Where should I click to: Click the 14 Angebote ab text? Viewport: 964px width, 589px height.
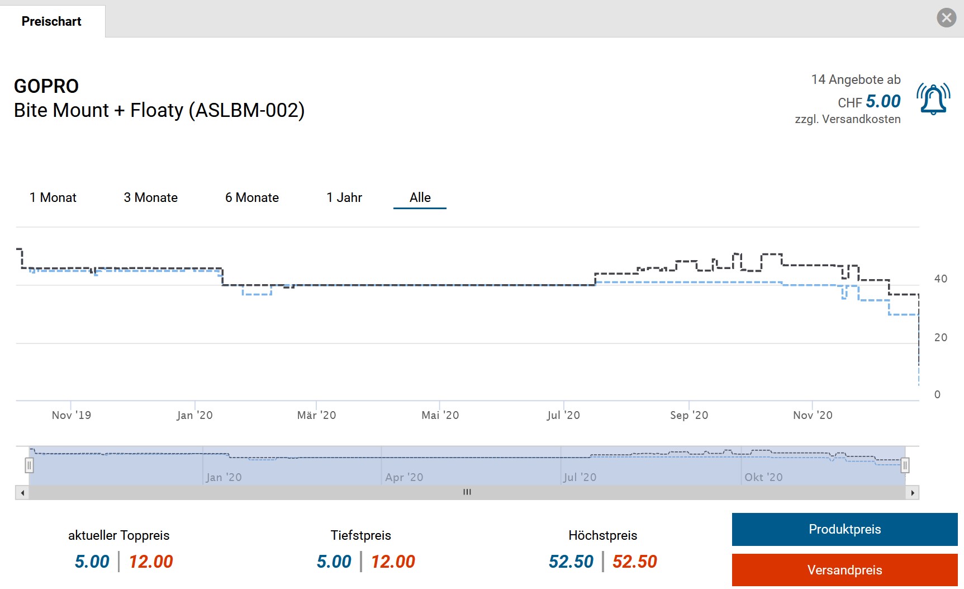coord(856,79)
